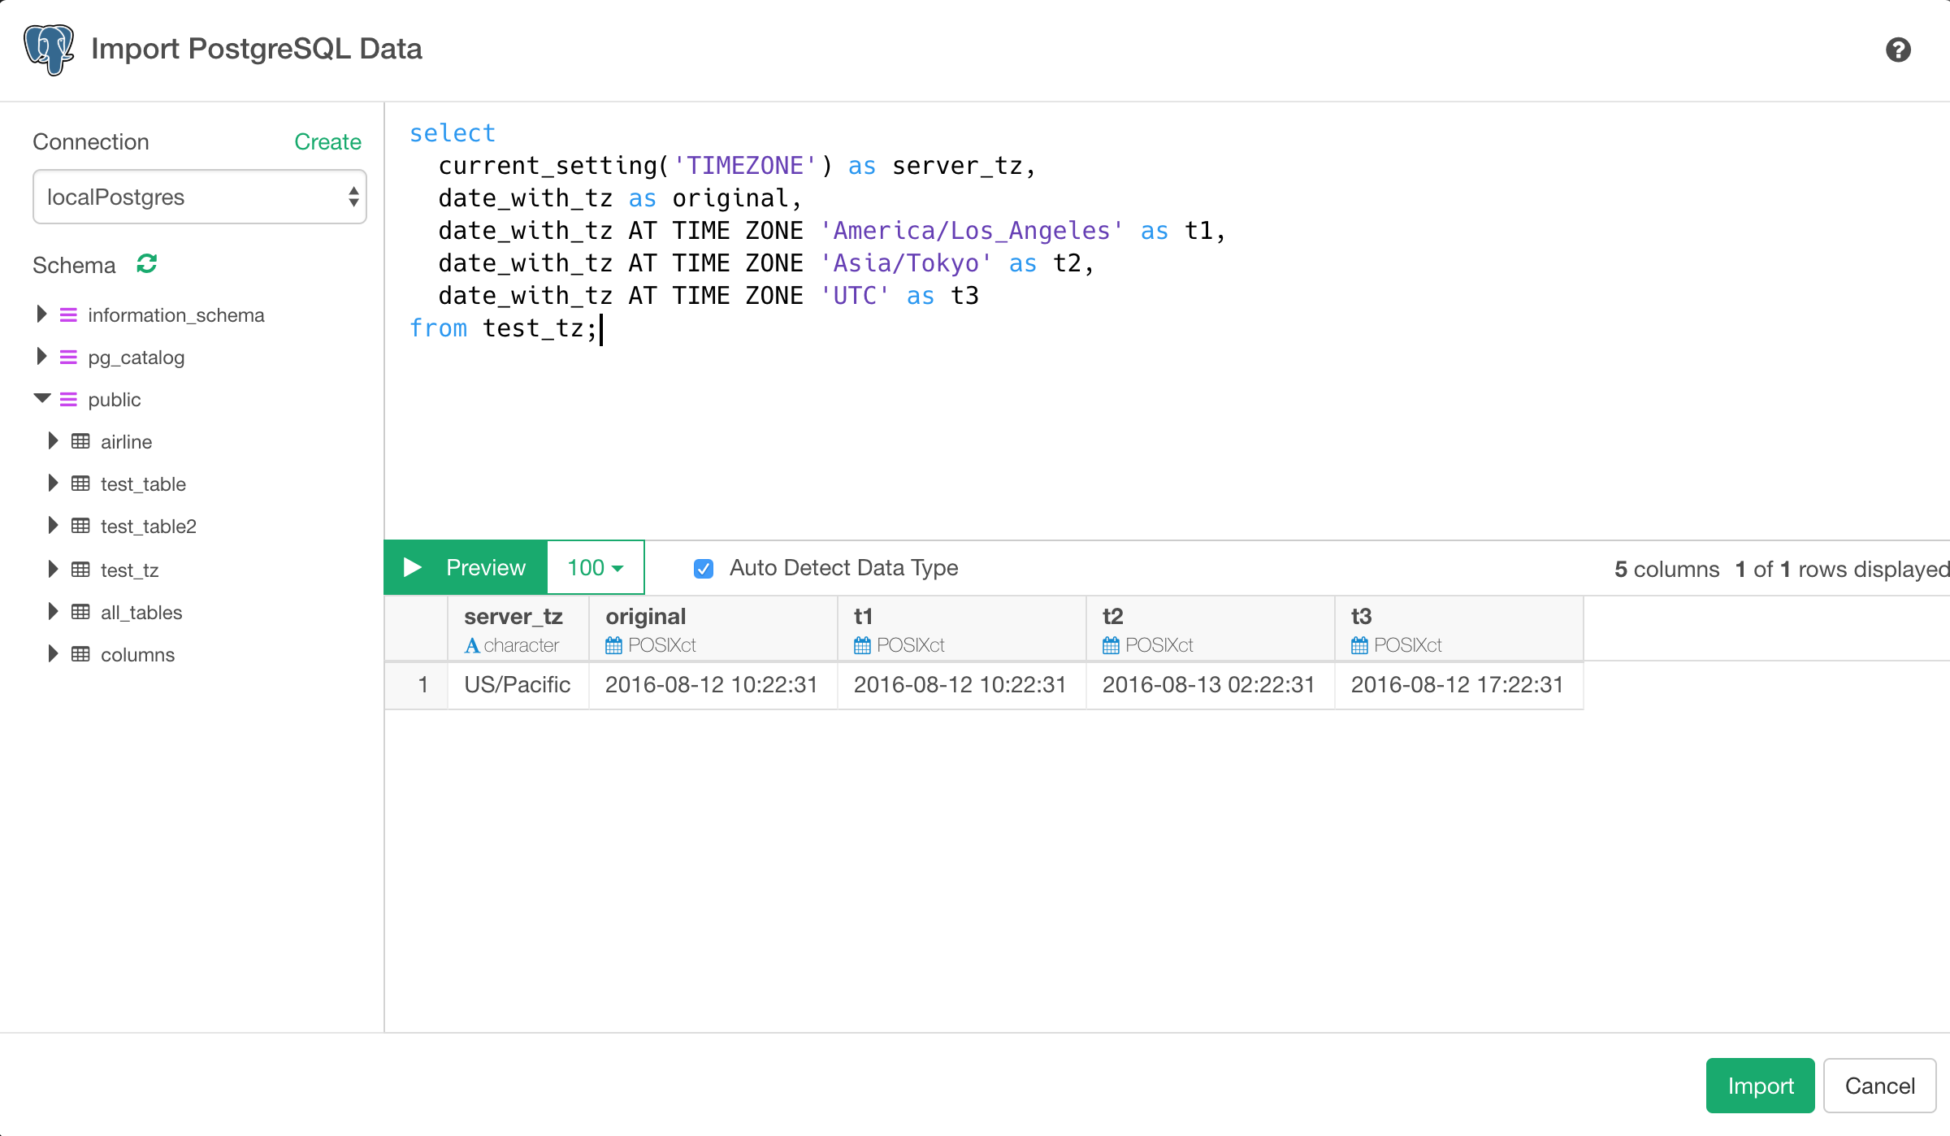Screen dimensions: 1950x1136
Task: Open the row limit dropdown showing 100
Action: 595,568
